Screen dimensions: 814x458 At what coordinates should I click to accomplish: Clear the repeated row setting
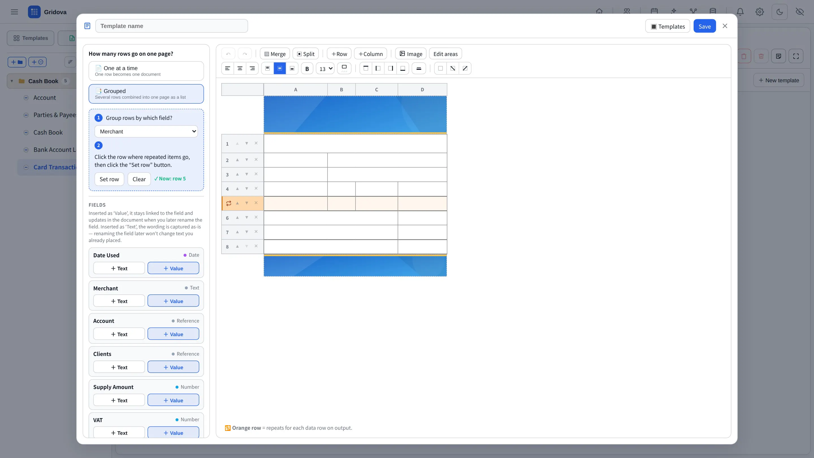pos(139,179)
